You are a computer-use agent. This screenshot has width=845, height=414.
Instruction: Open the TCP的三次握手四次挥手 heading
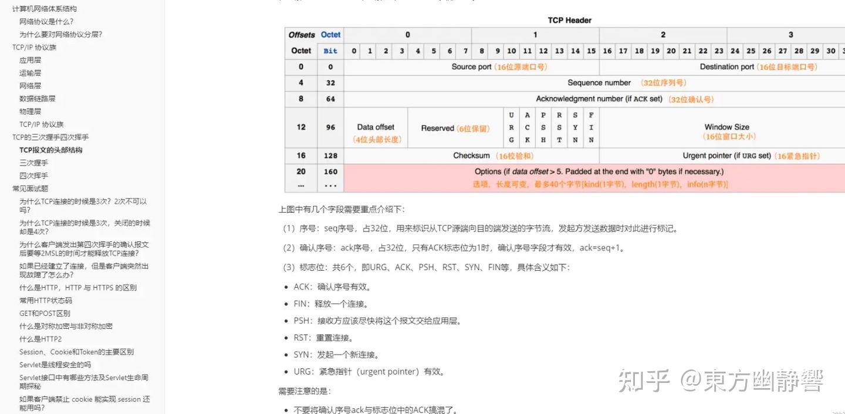click(50, 137)
